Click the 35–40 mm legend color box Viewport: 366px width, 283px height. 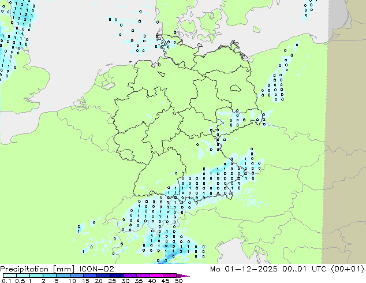[143, 275]
